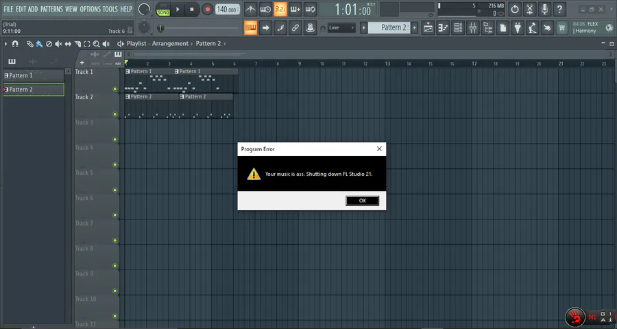
Task: Open the plugin picker plug icon
Action: pyautogui.click(x=518, y=27)
